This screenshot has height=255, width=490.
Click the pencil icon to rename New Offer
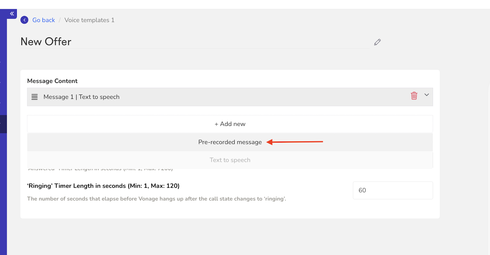coord(377,42)
